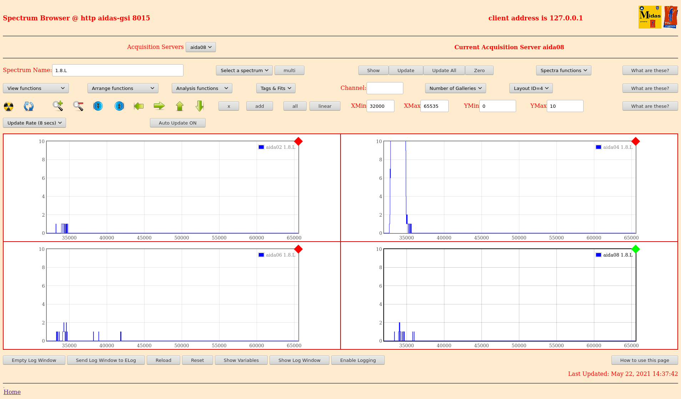Image resolution: width=681 pixels, height=399 pixels.
Task: Click the blue circular refresh arrows icon
Action: 29,106
